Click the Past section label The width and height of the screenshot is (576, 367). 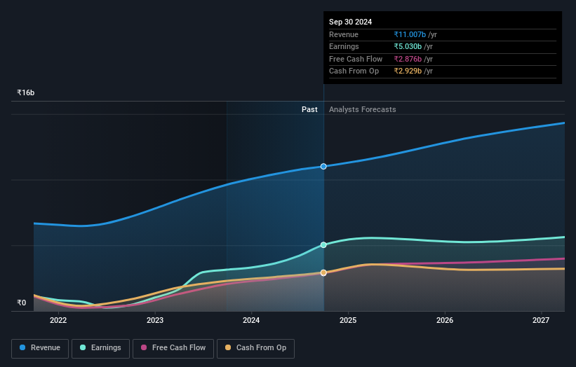309,109
